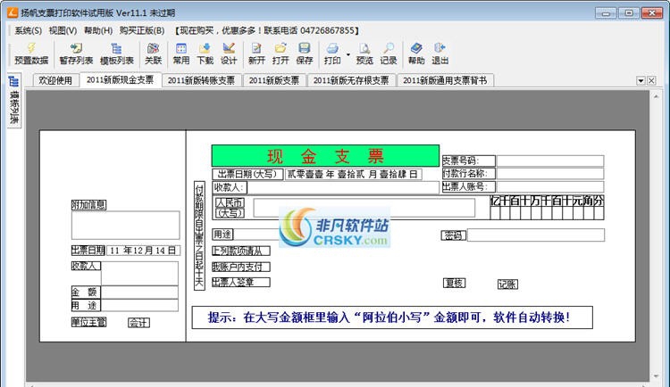Close the current tab with X button

pyautogui.click(x=651, y=80)
